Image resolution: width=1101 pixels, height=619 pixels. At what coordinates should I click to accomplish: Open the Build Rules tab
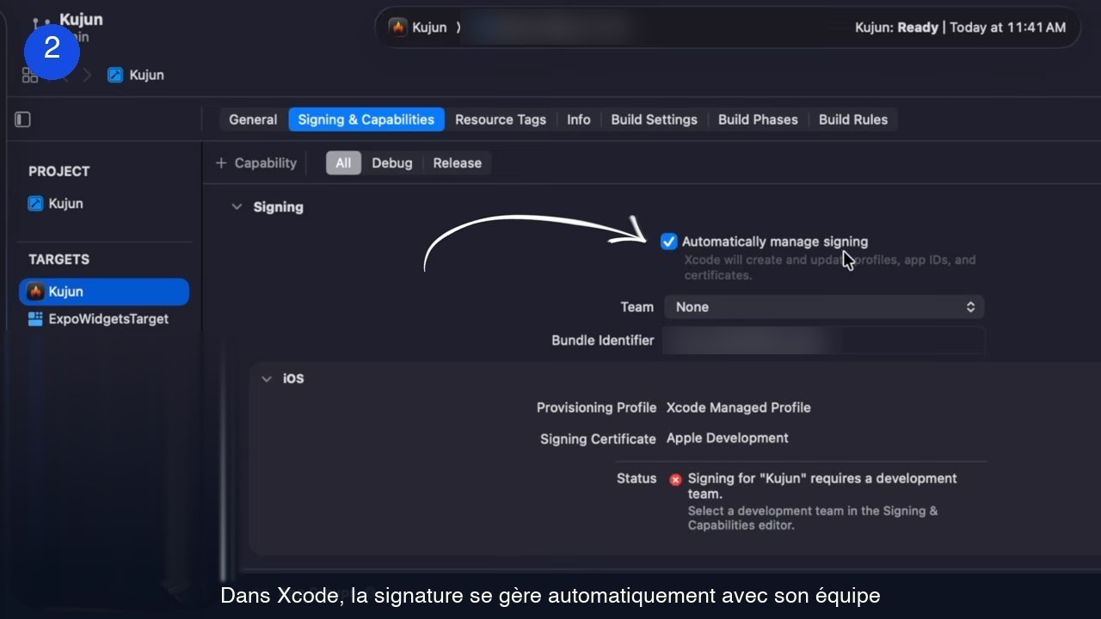pyautogui.click(x=853, y=120)
